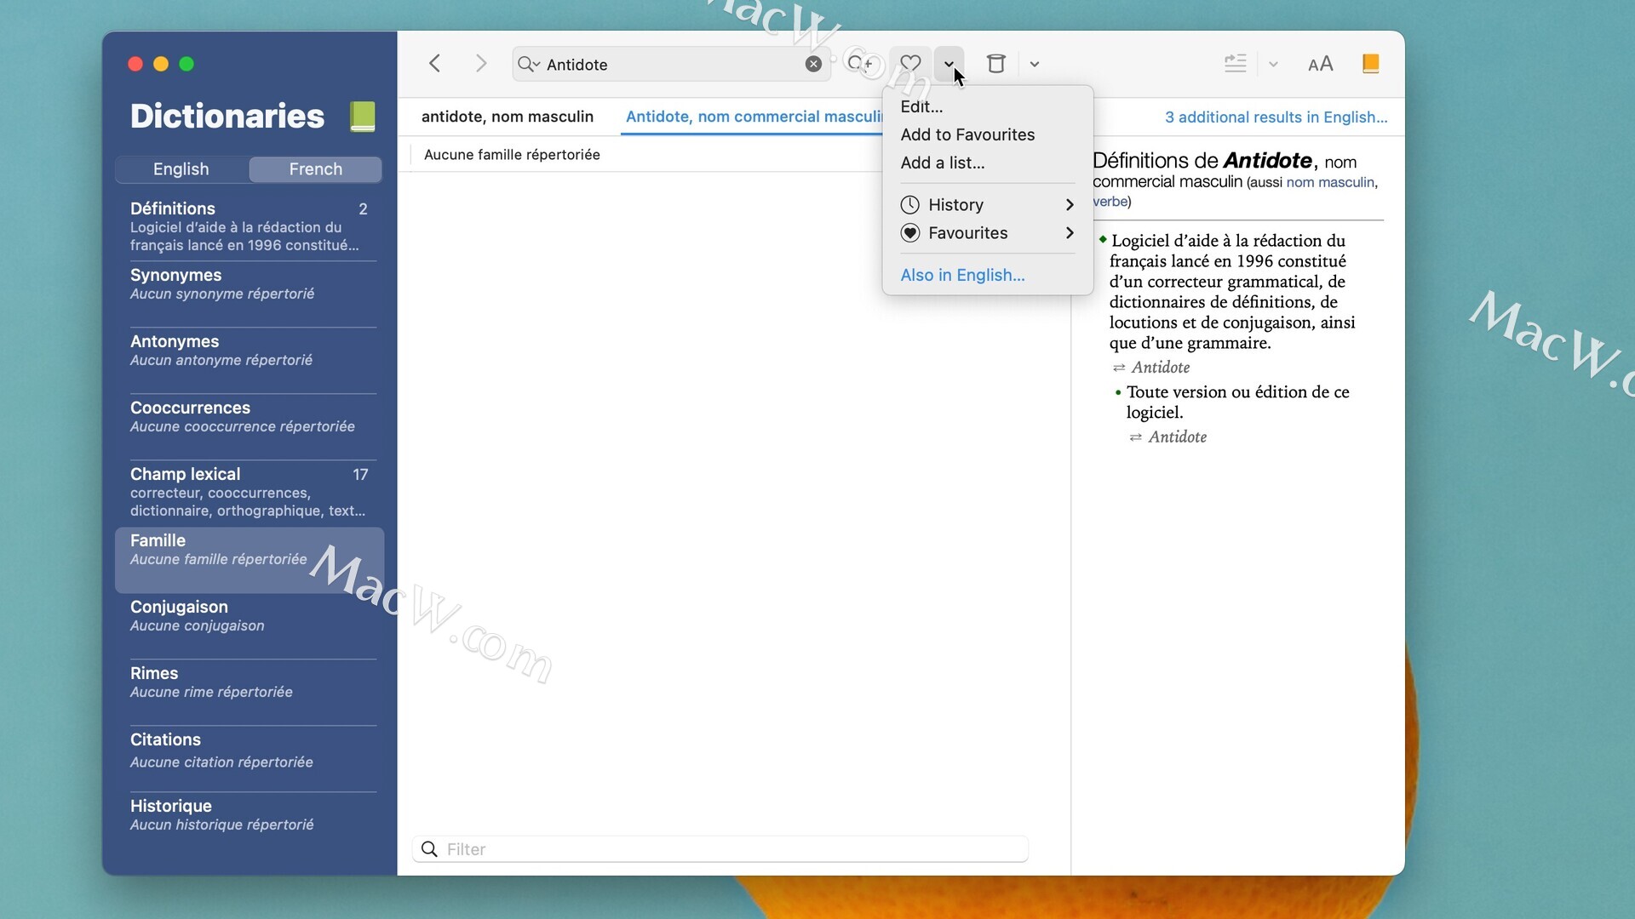Viewport: 1635px width, 919px height.
Task: Select the 'Antidote, nom commercial masculin' tab
Action: click(x=754, y=117)
